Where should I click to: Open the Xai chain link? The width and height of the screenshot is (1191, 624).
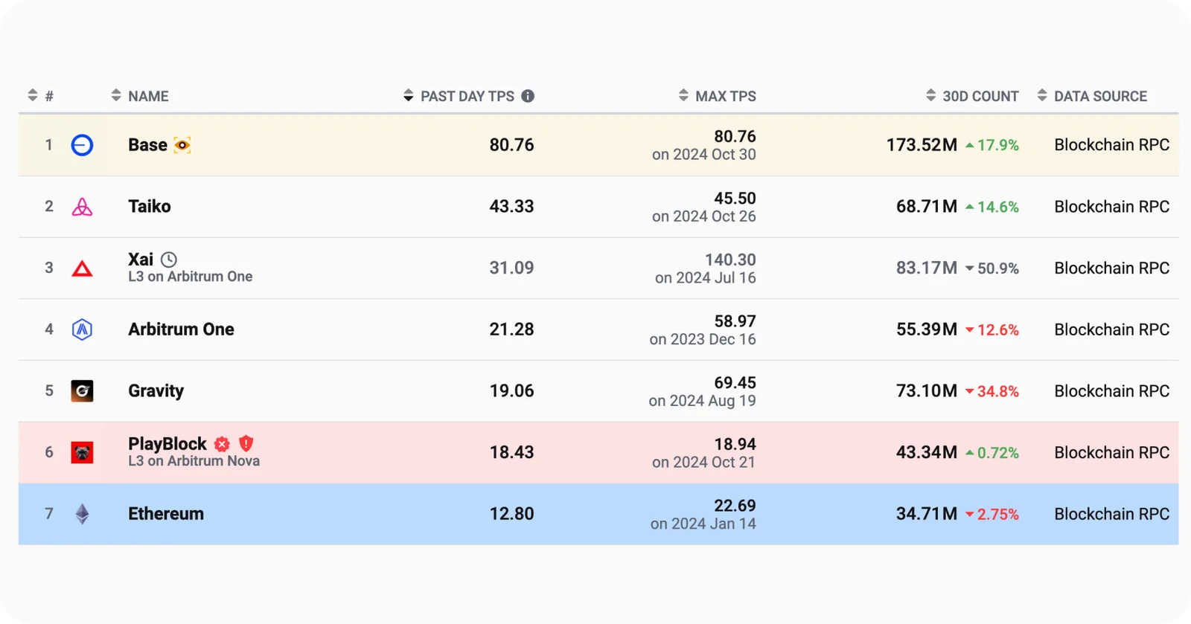click(x=141, y=260)
